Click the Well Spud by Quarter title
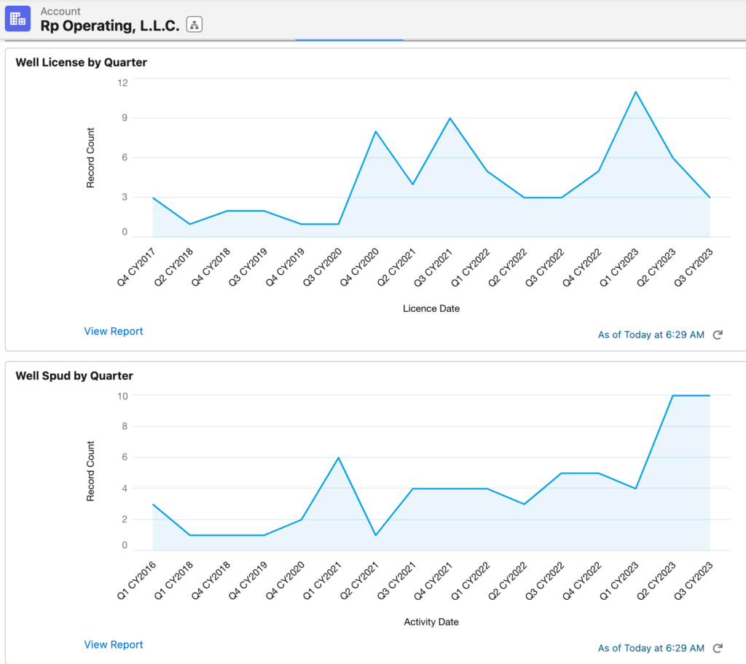 (x=74, y=376)
